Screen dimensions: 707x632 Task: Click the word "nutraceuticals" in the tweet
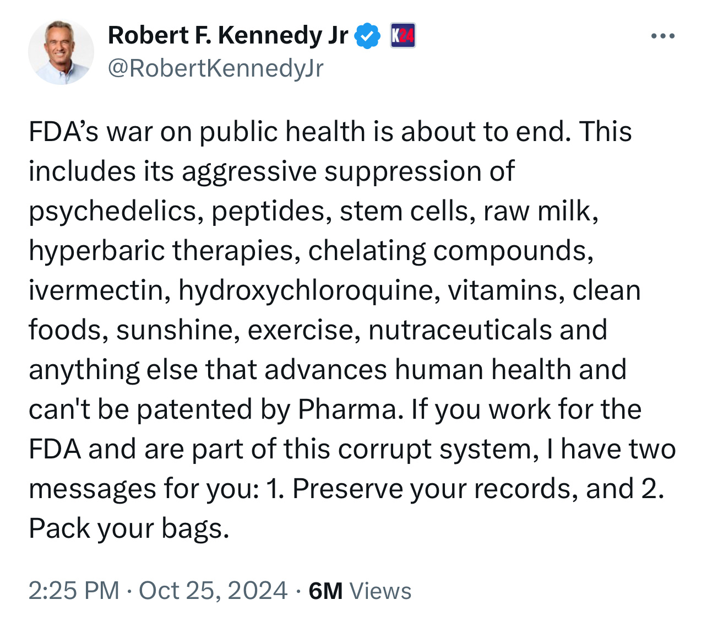[x=460, y=330]
